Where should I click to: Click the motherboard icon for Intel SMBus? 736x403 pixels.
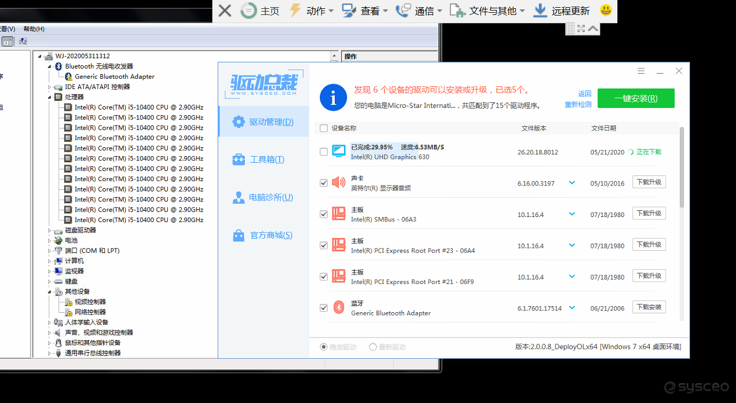coord(339,214)
